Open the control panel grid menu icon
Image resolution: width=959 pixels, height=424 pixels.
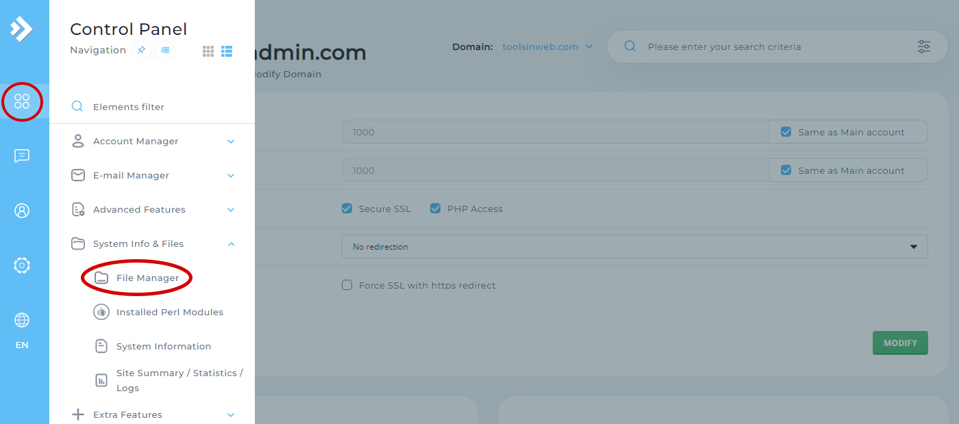22,101
